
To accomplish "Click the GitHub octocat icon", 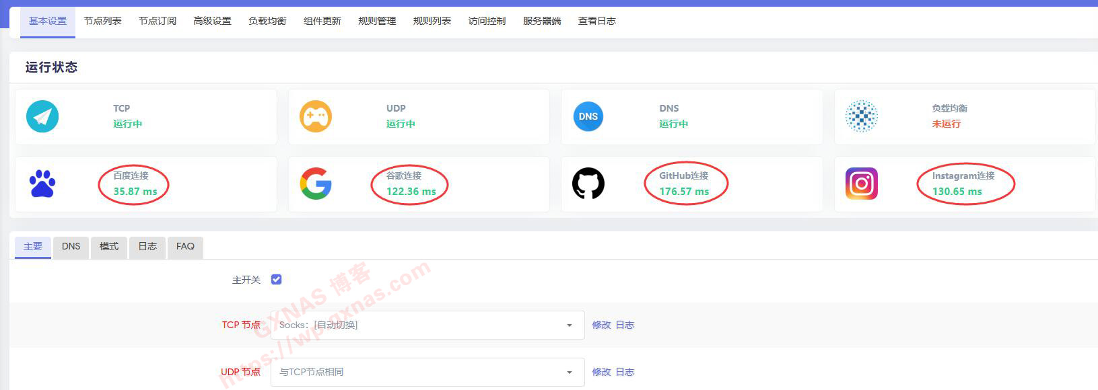I will [588, 184].
